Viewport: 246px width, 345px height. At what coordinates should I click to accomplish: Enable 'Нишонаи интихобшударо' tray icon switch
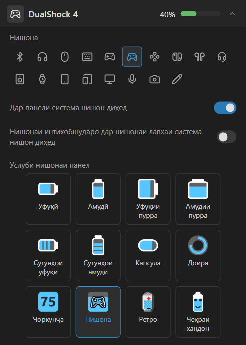(x=227, y=137)
